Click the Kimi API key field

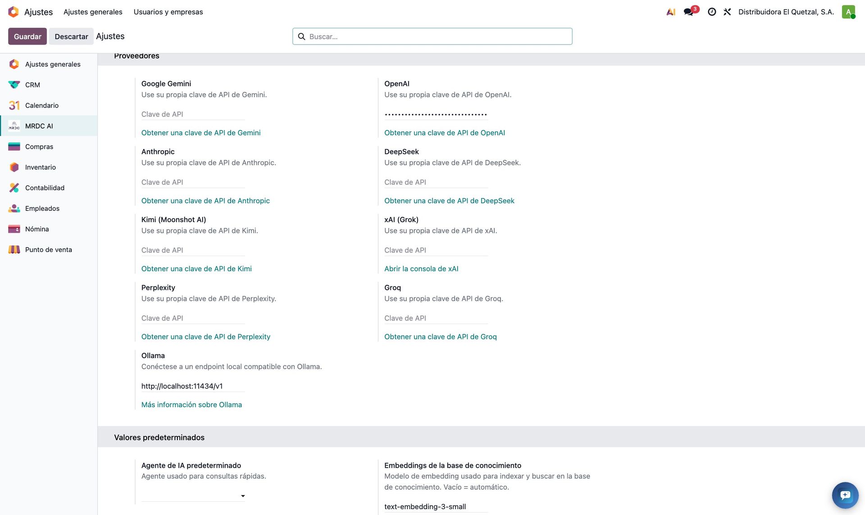coord(193,251)
